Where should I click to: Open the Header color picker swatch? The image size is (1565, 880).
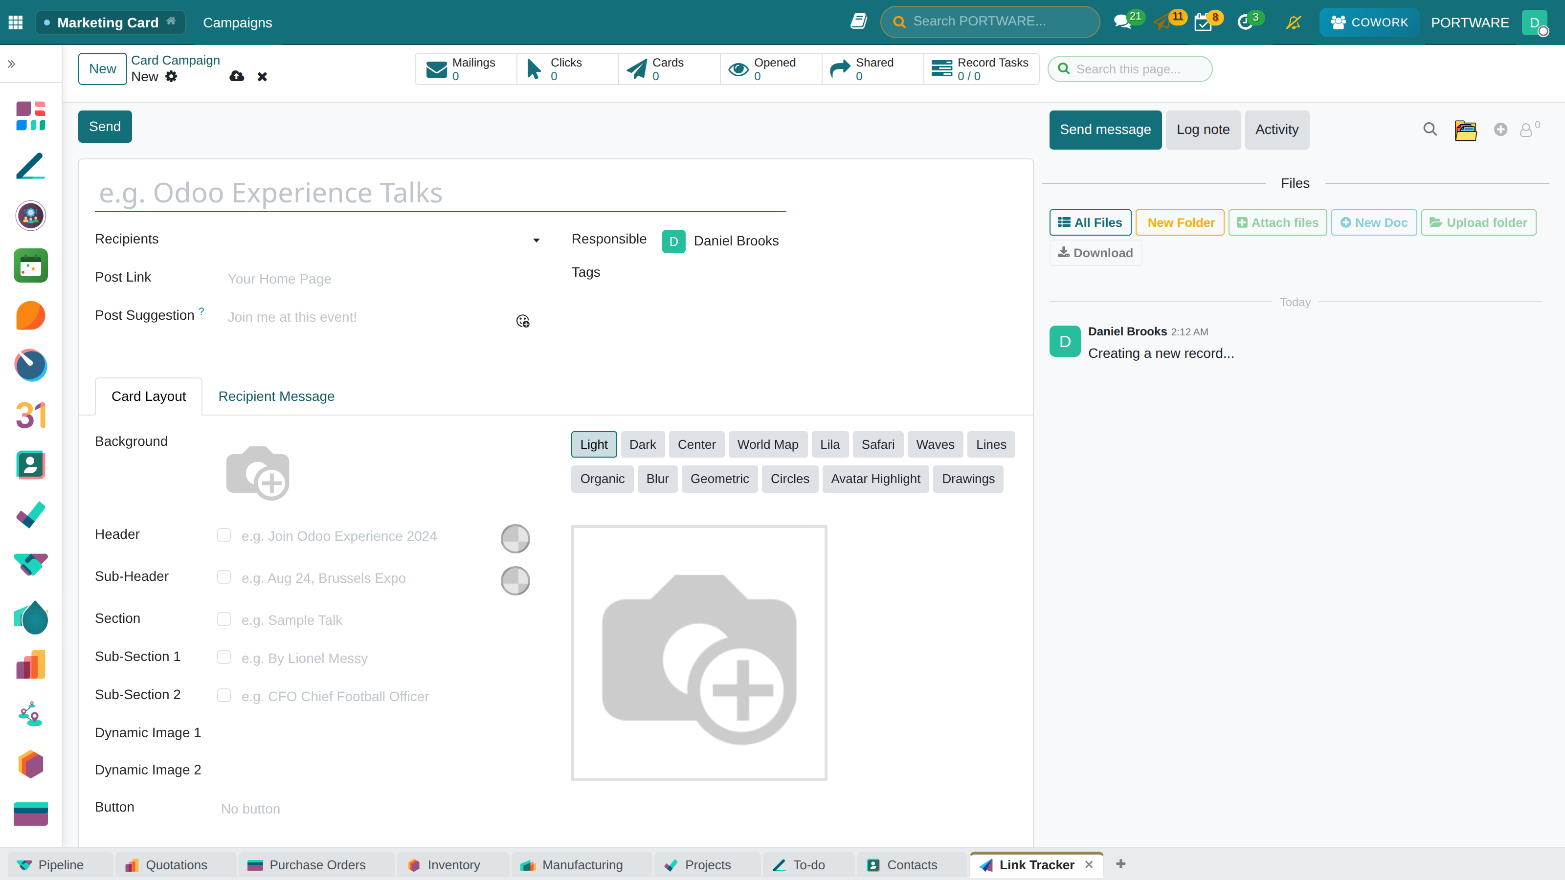point(515,539)
